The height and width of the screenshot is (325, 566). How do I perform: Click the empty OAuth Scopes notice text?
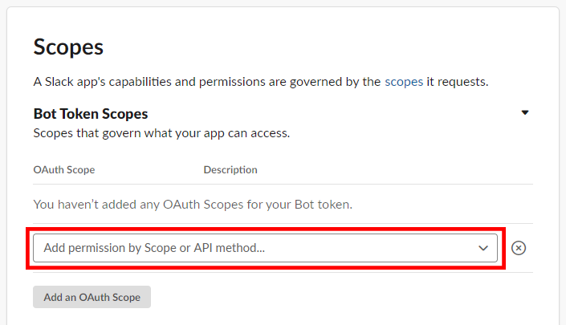point(193,205)
